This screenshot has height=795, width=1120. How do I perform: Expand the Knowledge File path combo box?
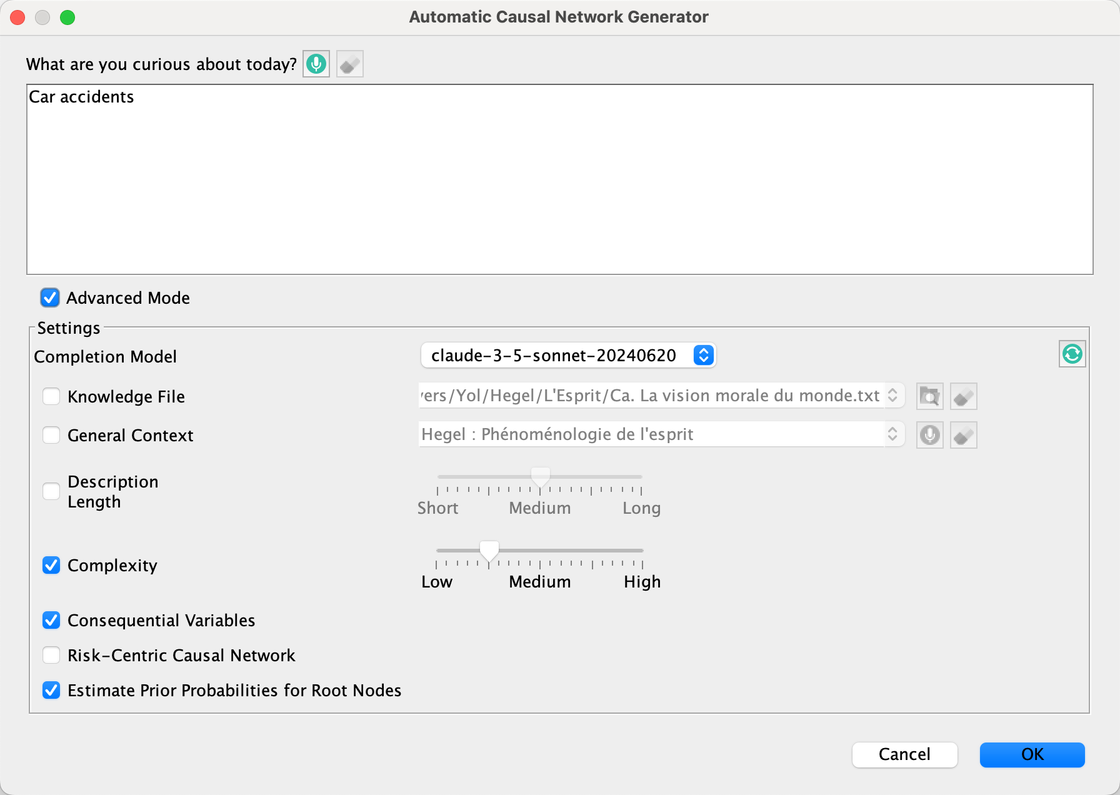[x=892, y=396]
